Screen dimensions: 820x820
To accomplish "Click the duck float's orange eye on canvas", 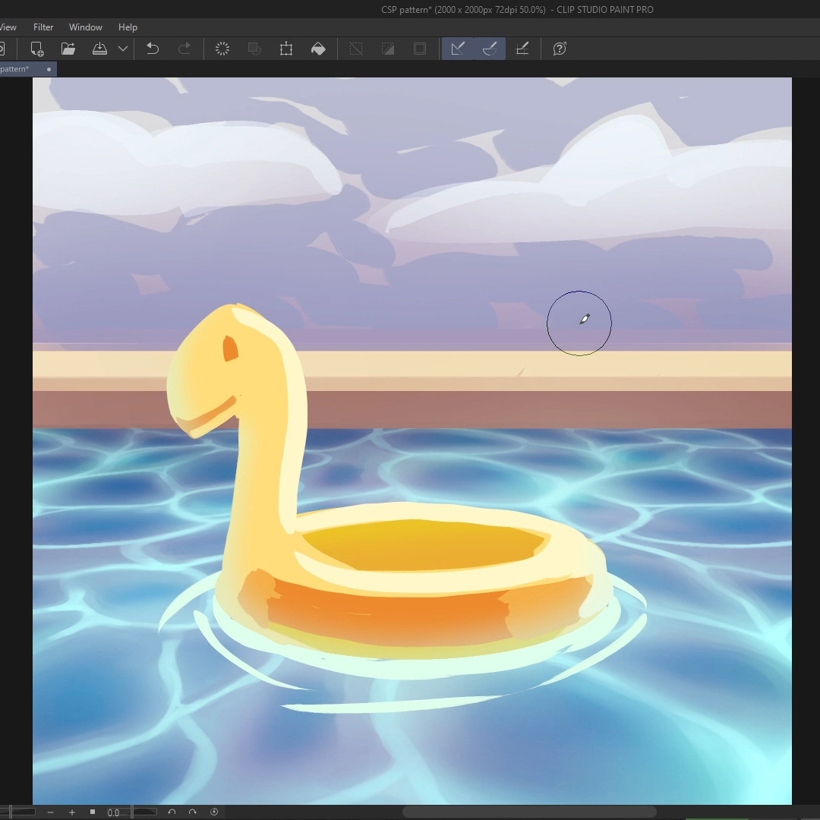I will pyautogui.click(x=231, y=348).
